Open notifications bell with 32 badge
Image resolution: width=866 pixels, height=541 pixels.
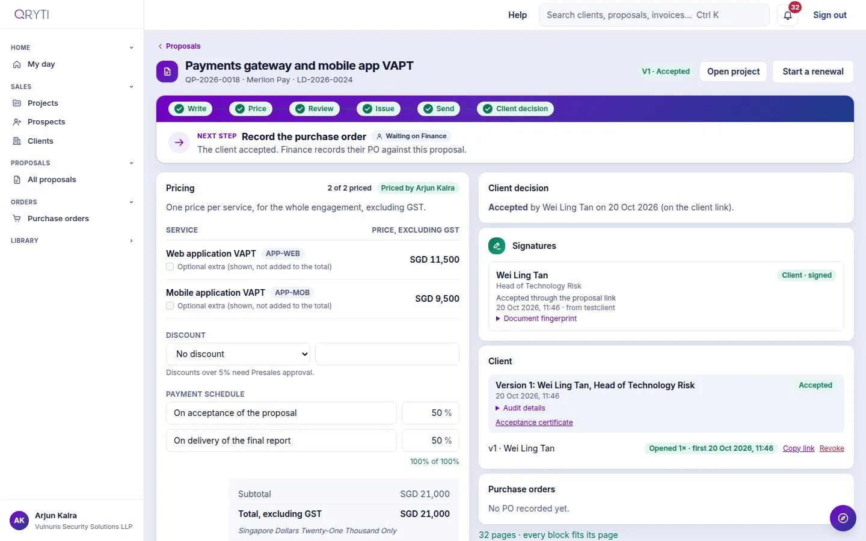click(x=788, y=15)
